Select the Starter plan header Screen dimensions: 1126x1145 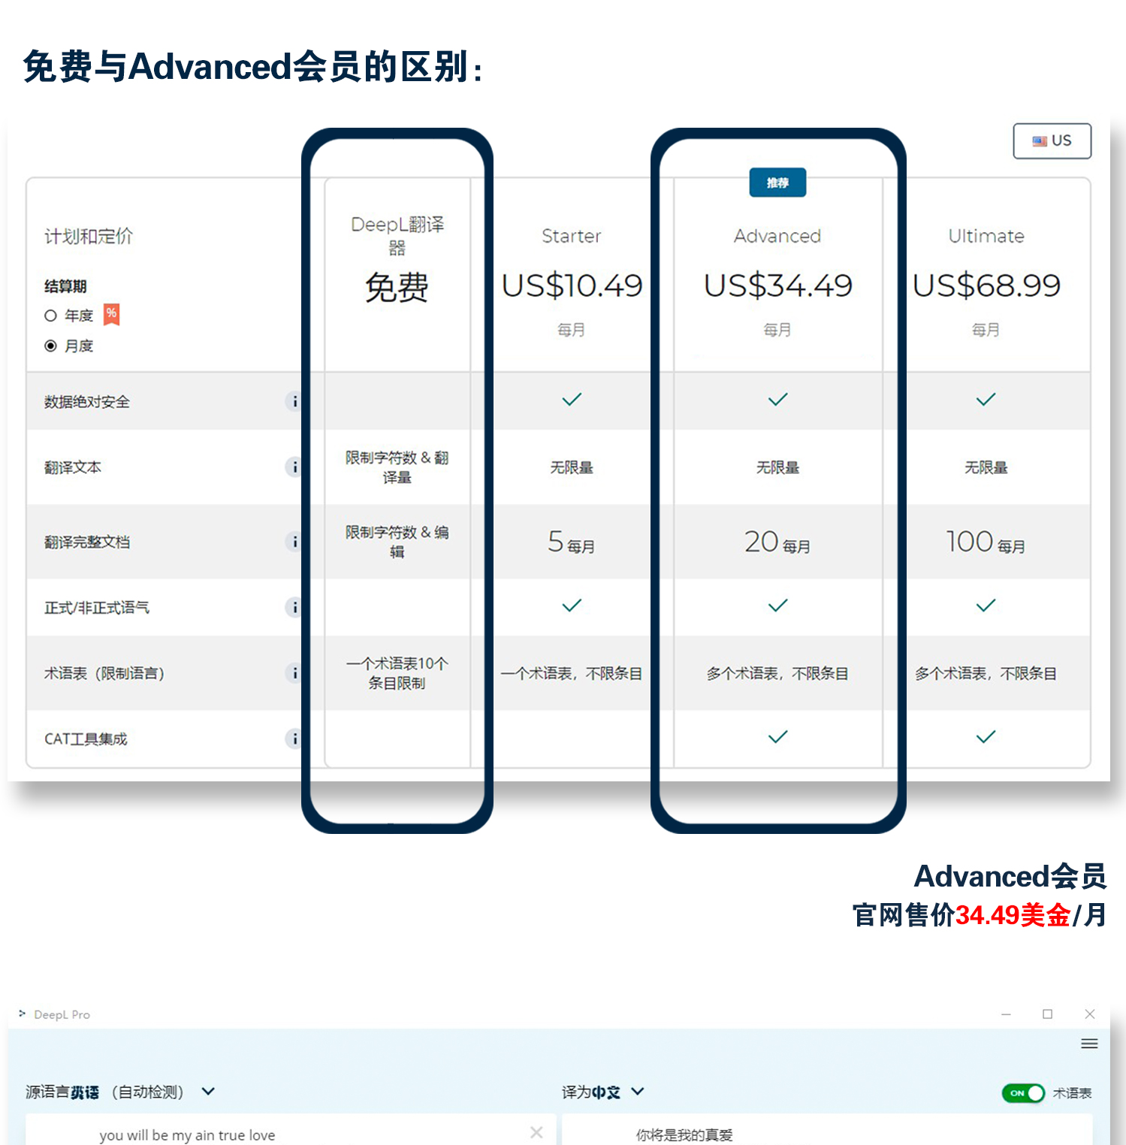(572, 236)
